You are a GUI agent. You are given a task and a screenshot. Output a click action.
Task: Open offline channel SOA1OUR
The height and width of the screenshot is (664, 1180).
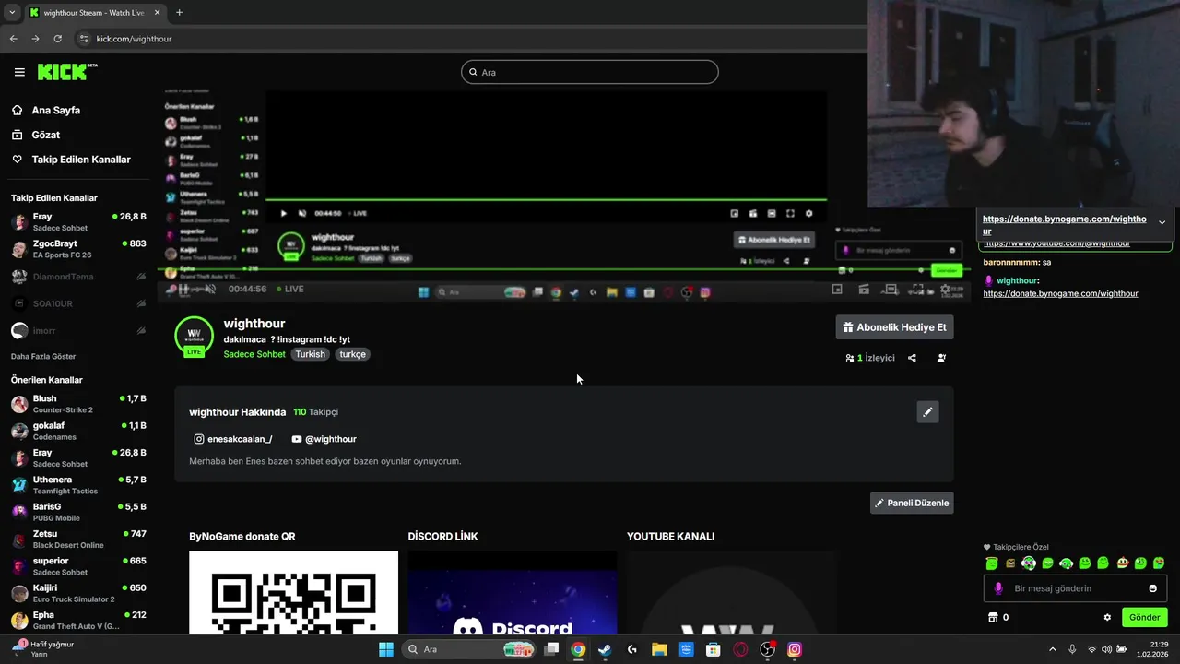pyautogui.click(x=78, y=303)
